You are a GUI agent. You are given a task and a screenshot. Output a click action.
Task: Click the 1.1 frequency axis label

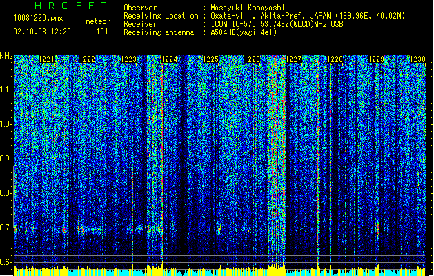(6, 90)
